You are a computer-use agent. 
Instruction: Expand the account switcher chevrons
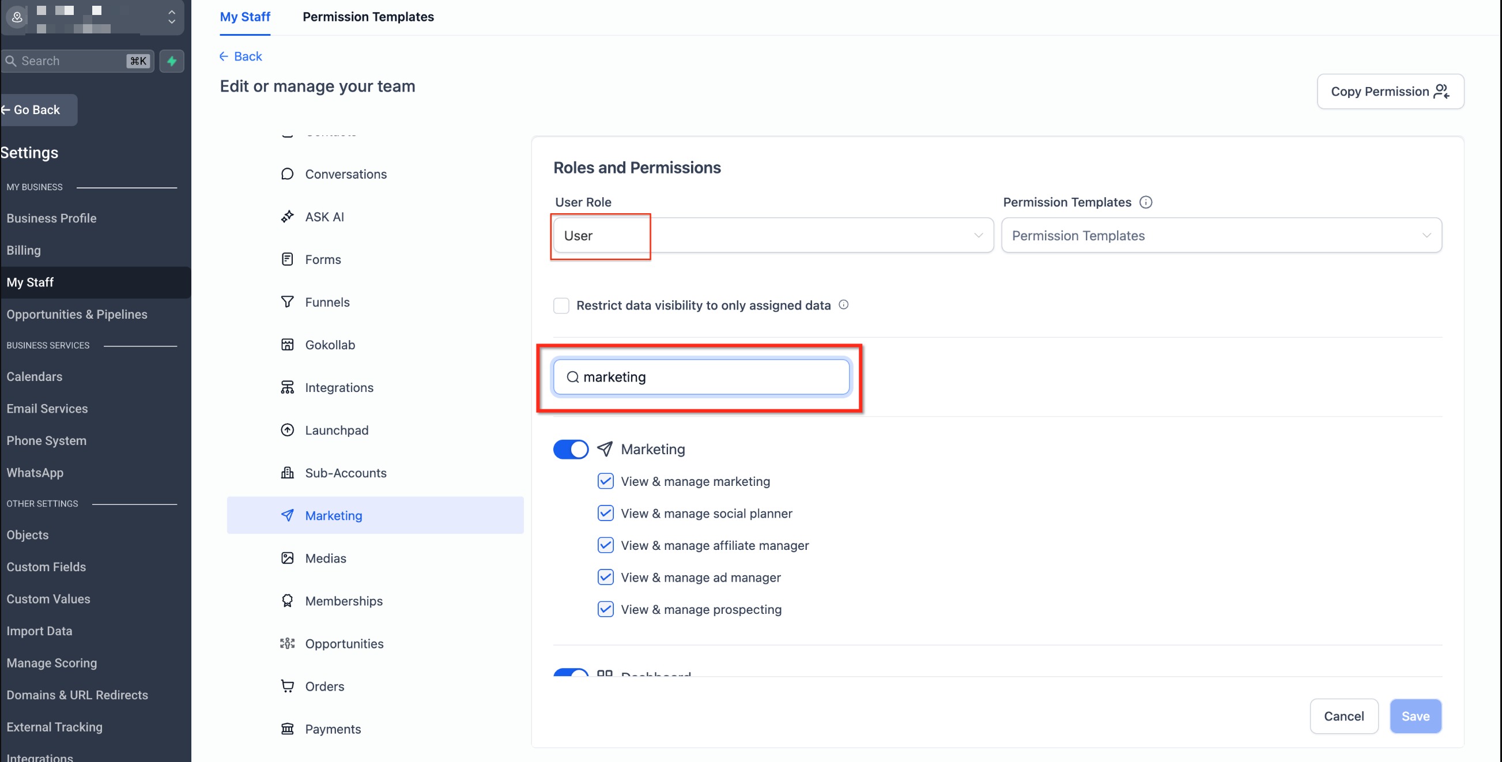171,16
